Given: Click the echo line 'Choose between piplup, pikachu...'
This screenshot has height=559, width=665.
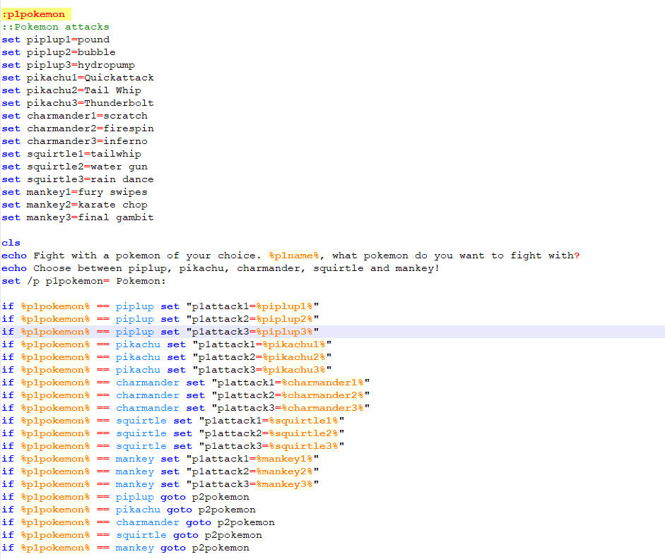Looking at the screenshot, I should coord(220,268).
